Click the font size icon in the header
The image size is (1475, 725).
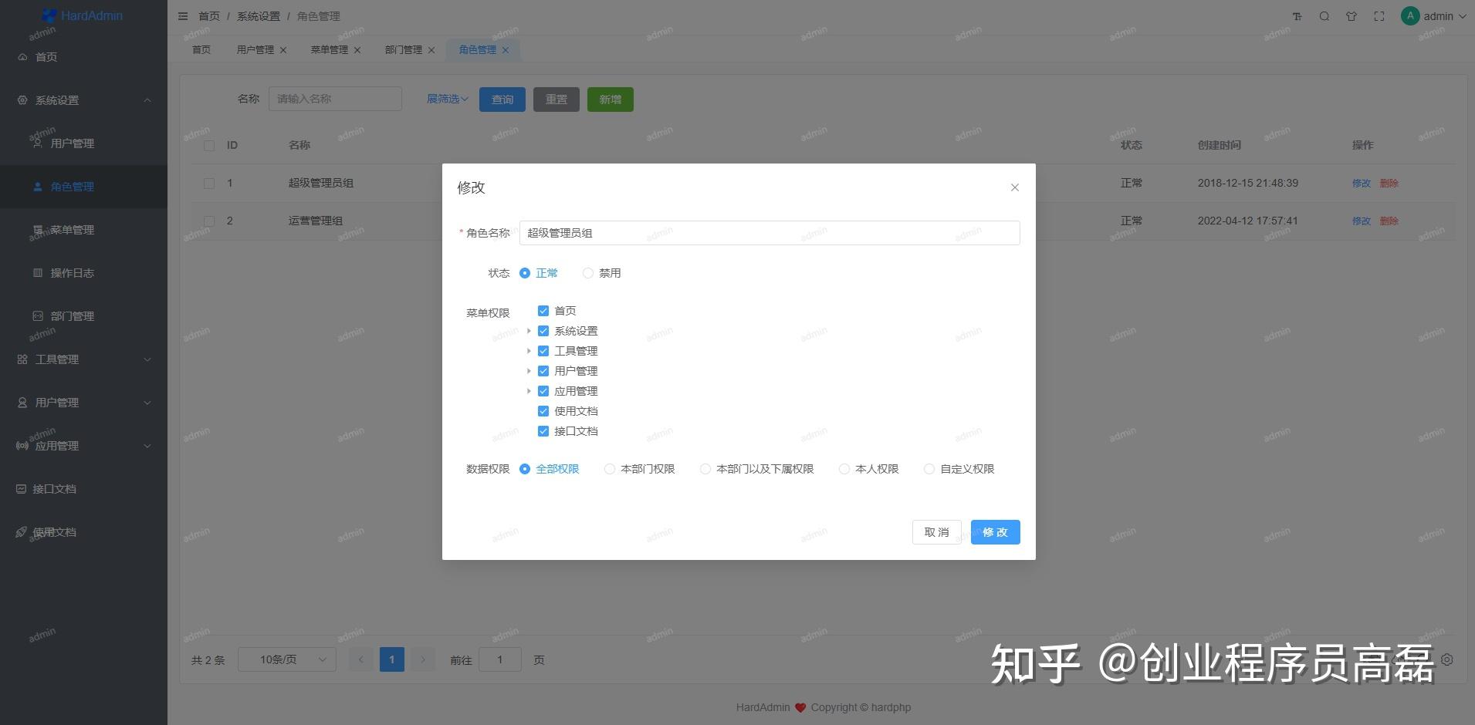coord(1297,15)
